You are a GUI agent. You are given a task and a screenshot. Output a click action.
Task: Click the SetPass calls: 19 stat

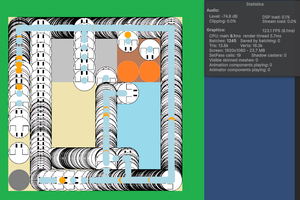coord(225,55)
